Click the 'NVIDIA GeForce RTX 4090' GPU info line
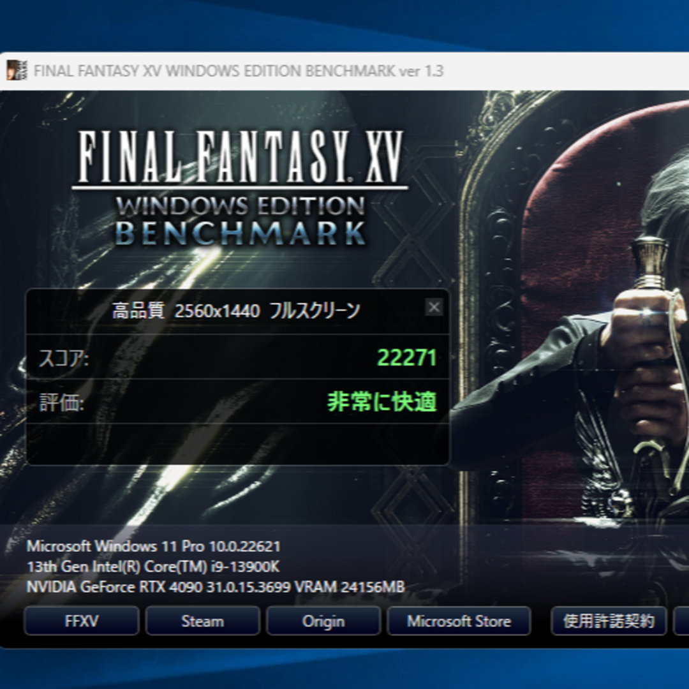 coord(216,587)
